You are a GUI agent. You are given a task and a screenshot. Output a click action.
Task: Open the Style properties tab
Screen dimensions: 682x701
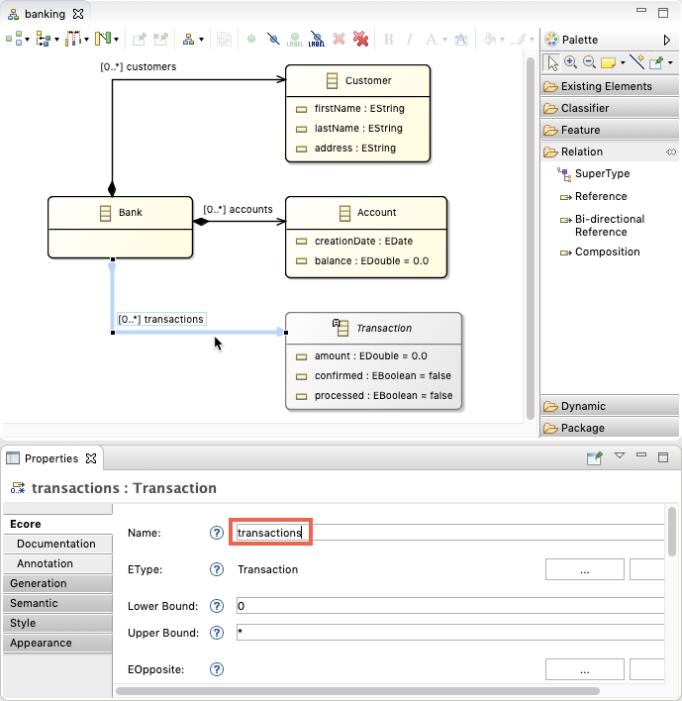pyautogui.click(x=57, y=623)
